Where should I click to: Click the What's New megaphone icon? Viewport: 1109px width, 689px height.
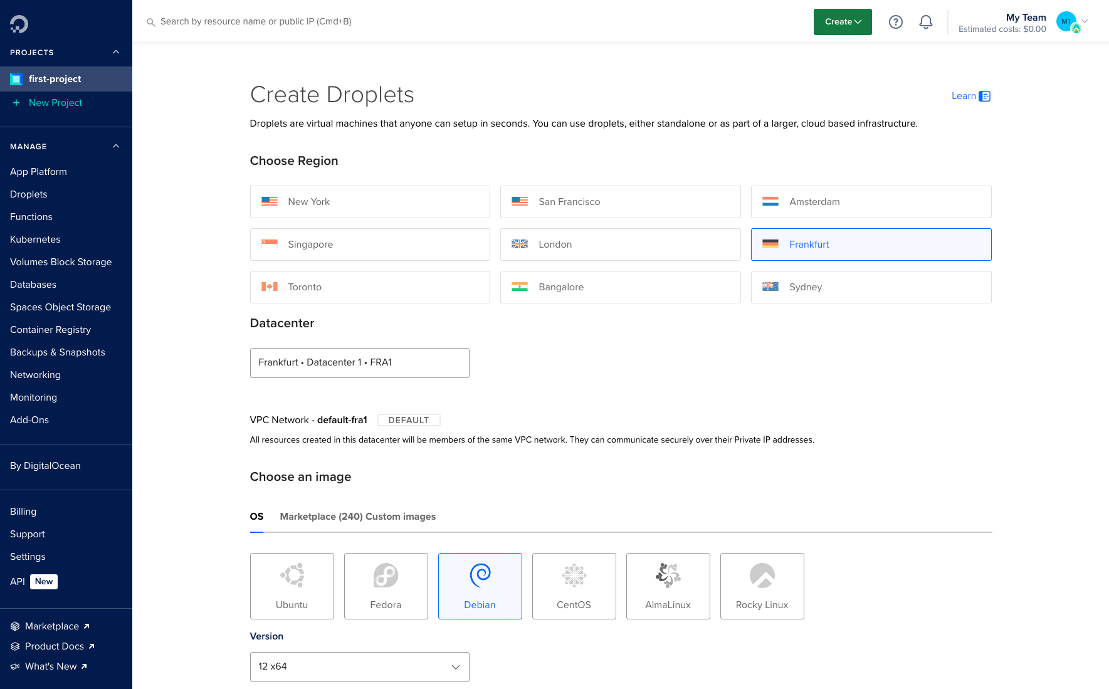(15, 666)
